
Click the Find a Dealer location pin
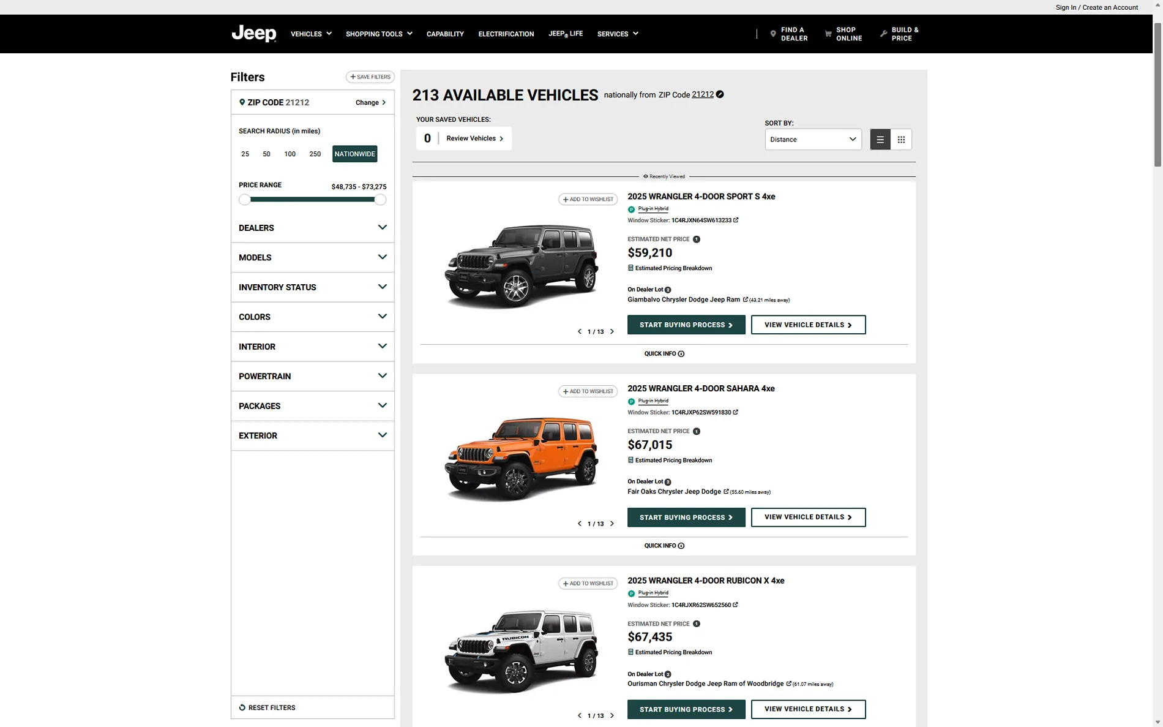click(x=773, y=34)
